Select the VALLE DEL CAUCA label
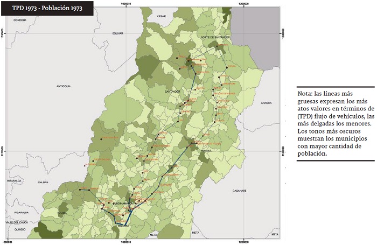 pos(16,222)
